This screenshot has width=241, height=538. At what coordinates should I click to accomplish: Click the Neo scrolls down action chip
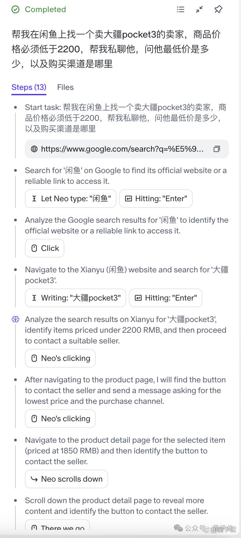tap(66, 479)
